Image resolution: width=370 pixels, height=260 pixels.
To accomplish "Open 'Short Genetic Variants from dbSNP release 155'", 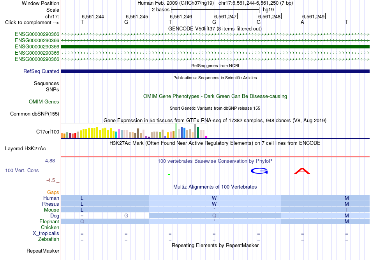I will point(215,109).
